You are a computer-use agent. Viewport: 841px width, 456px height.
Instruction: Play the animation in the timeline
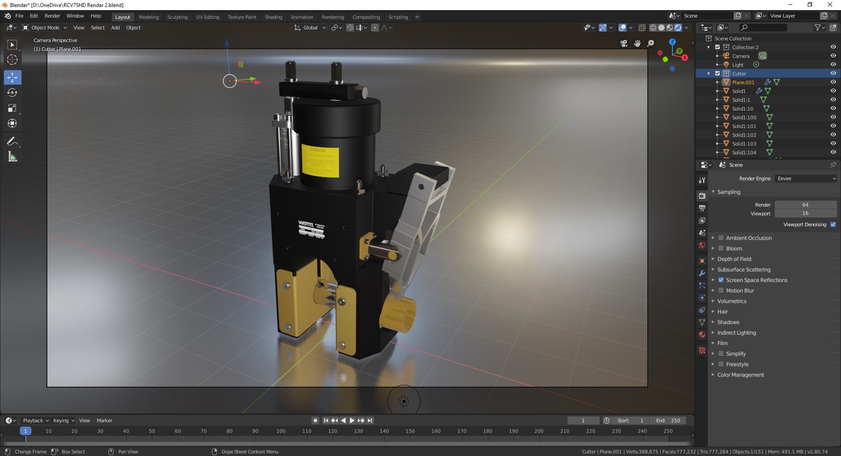click(352, 420)
